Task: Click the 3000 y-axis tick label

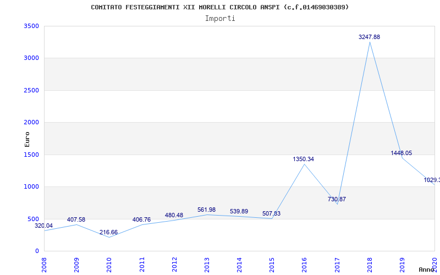Action: [x=31, y=58]
